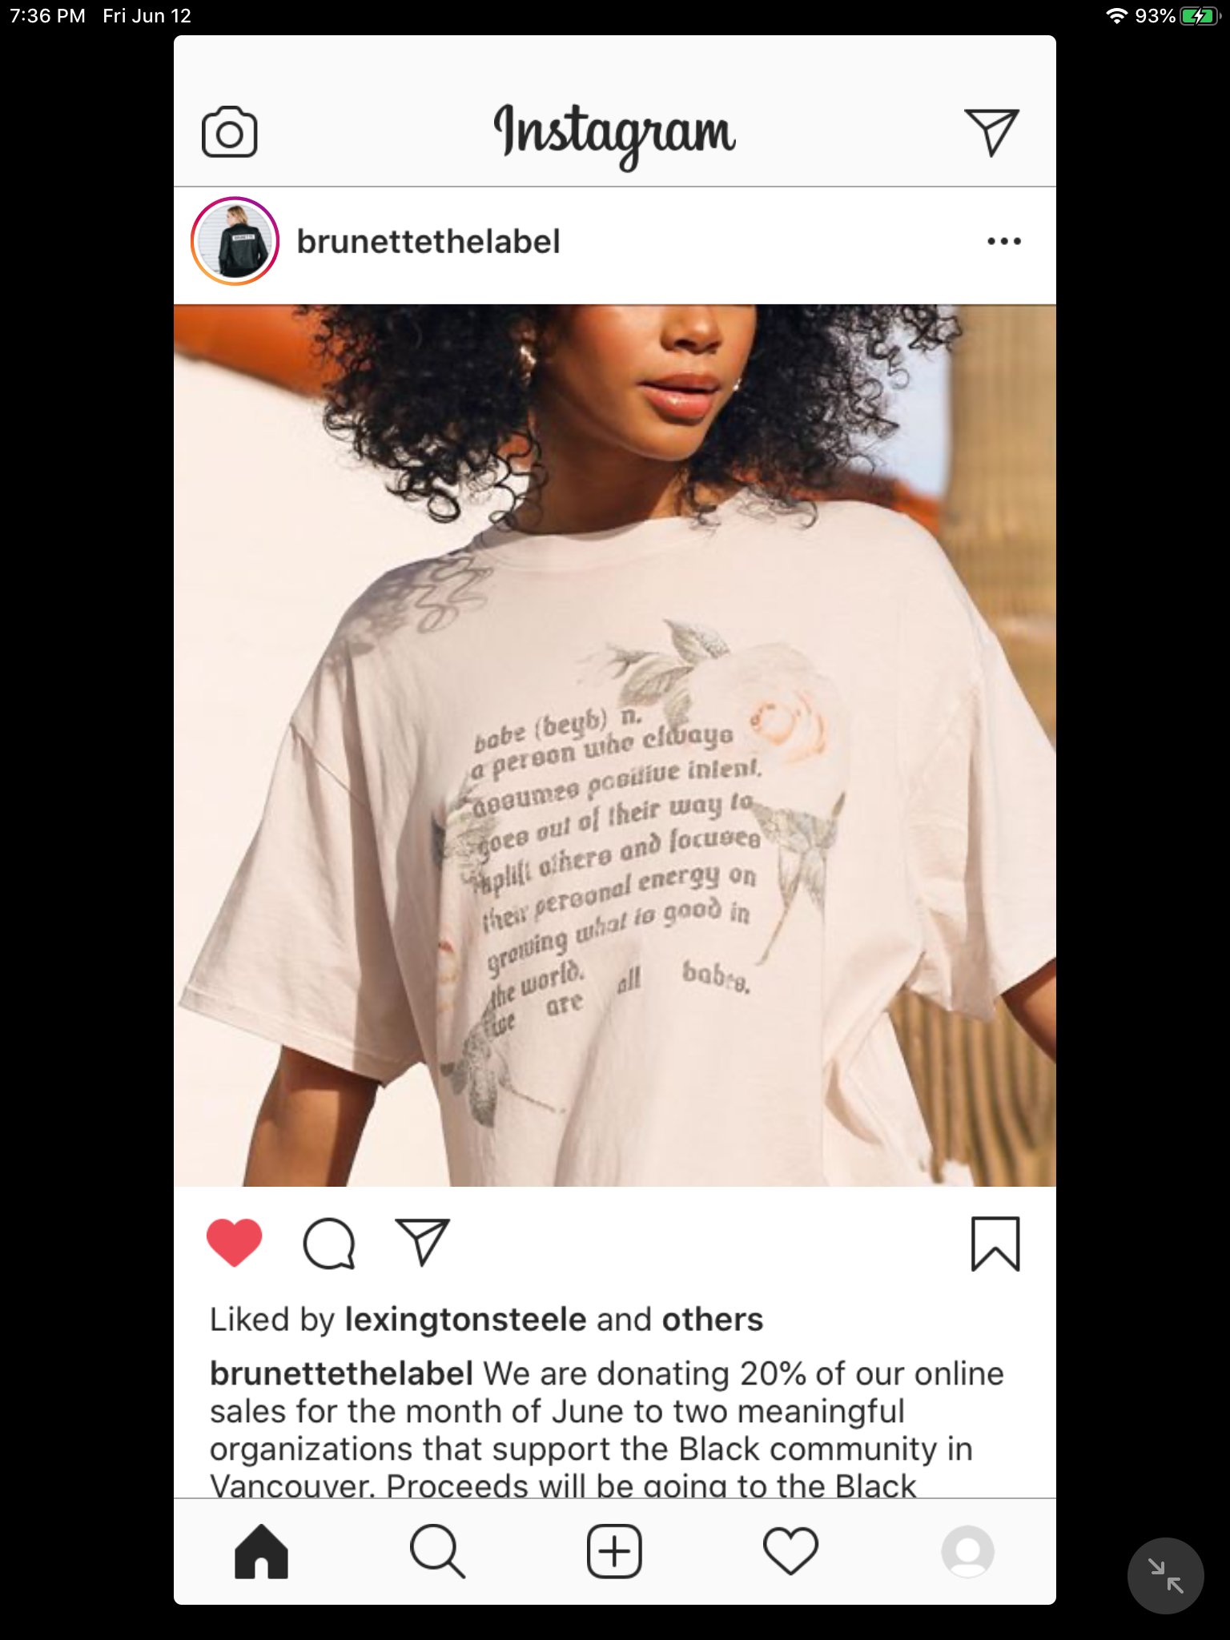Open the brunettethelabel username in the post header
This screenshot has width=1230, height=1640.
pos(428,242)
